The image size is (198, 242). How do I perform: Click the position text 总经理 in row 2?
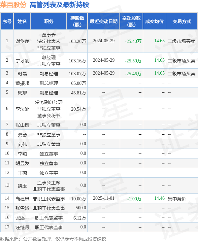[49, 57]
